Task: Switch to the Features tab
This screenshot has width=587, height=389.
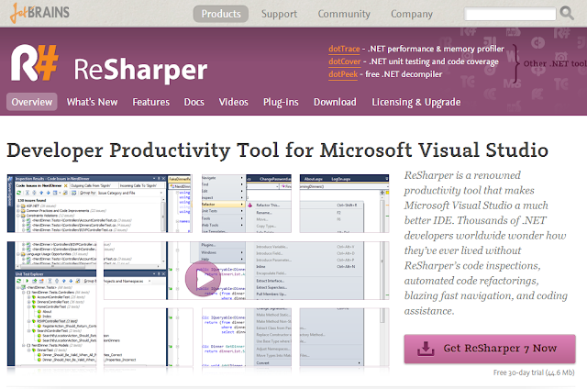Action: 150,102
